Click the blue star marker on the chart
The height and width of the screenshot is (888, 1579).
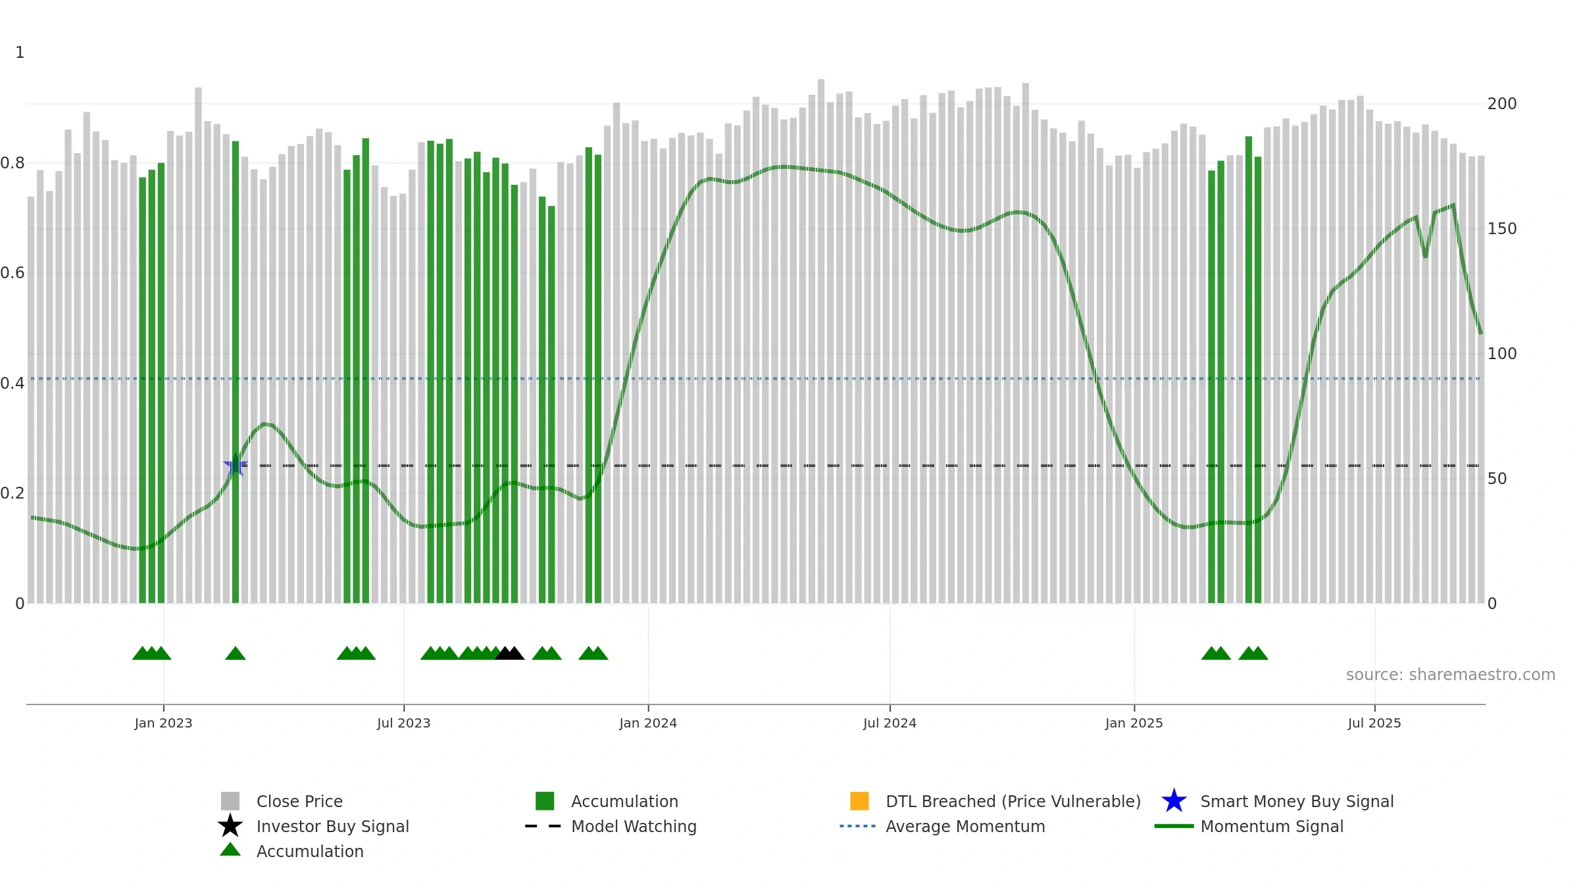coord(236,466)
